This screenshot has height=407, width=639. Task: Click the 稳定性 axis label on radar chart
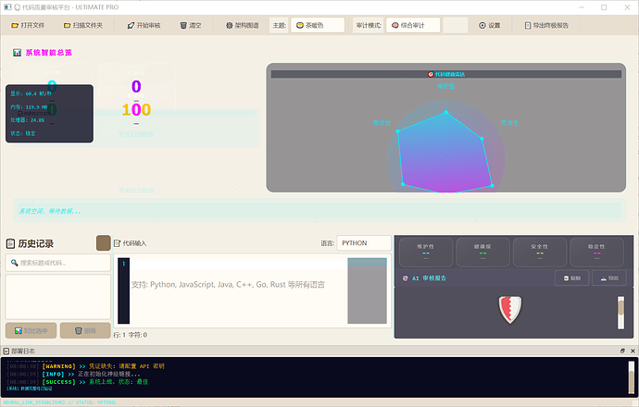(382, 123)
